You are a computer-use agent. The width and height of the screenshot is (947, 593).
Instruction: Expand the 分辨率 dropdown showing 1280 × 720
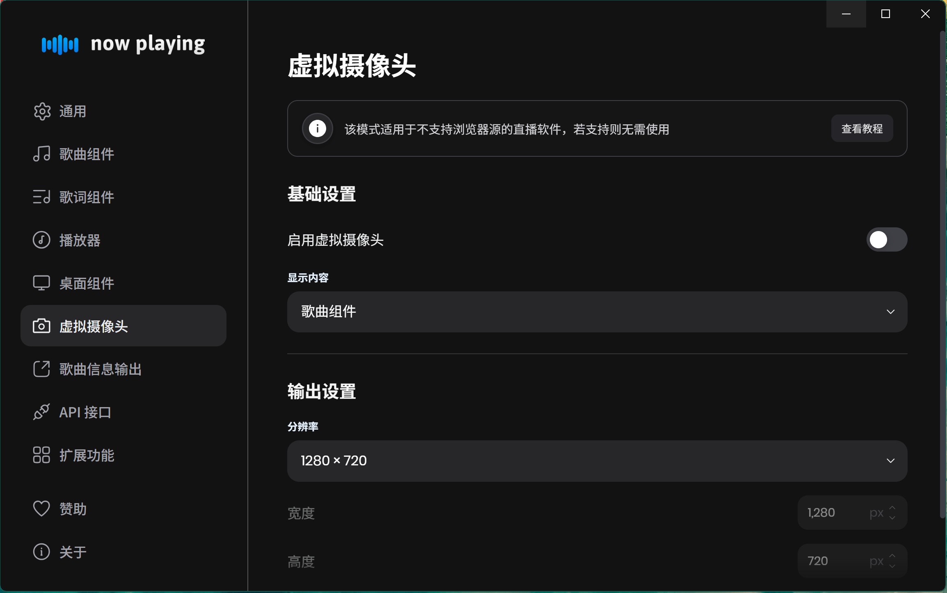point(597,461)
